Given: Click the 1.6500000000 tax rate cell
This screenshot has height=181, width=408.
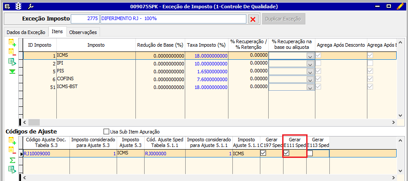Looking at the screenshot, I should tap(207, 72).
